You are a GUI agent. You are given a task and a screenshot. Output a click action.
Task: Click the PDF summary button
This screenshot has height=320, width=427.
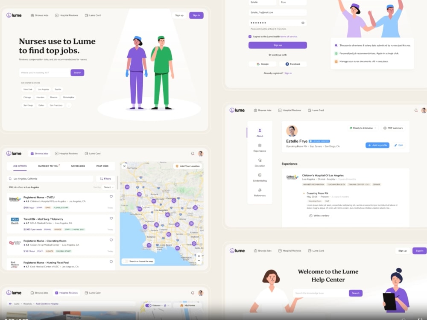point(393,128)
